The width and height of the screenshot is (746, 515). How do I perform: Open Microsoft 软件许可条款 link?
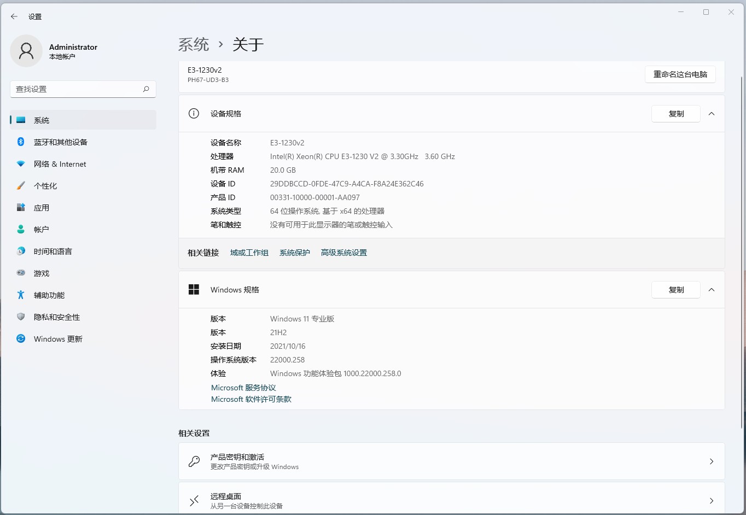pyautogui.click(x=251, y=399)
